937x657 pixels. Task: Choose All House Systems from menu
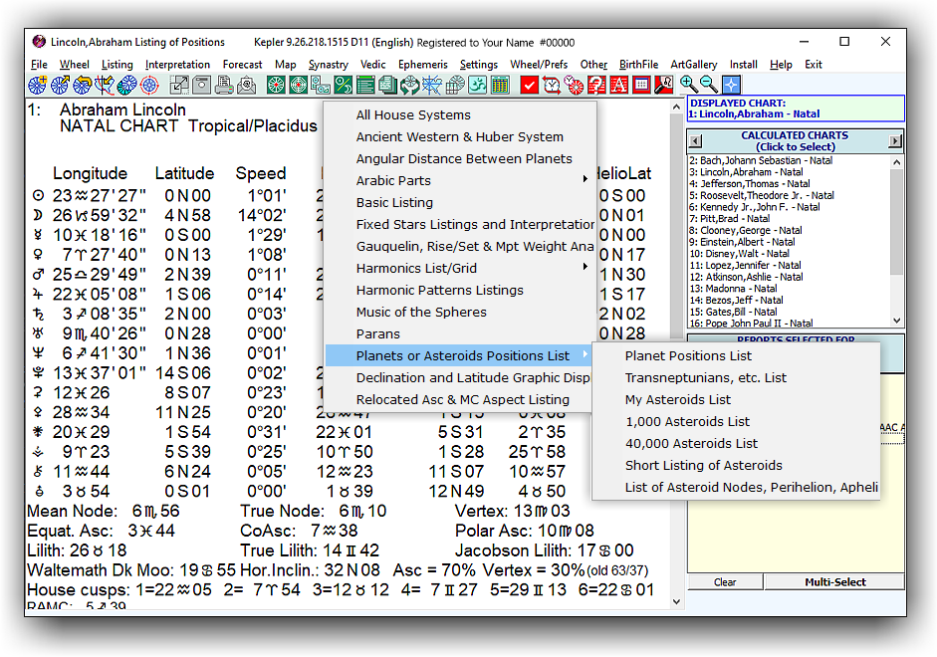(x=460, y=114)
